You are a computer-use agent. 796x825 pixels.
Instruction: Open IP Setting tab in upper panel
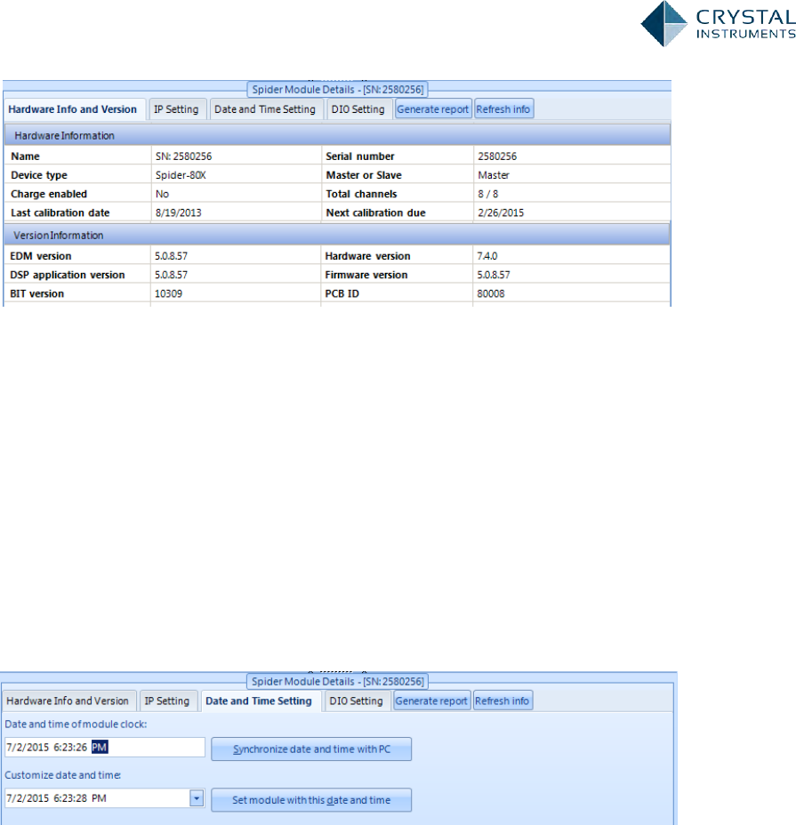(176, 109)
